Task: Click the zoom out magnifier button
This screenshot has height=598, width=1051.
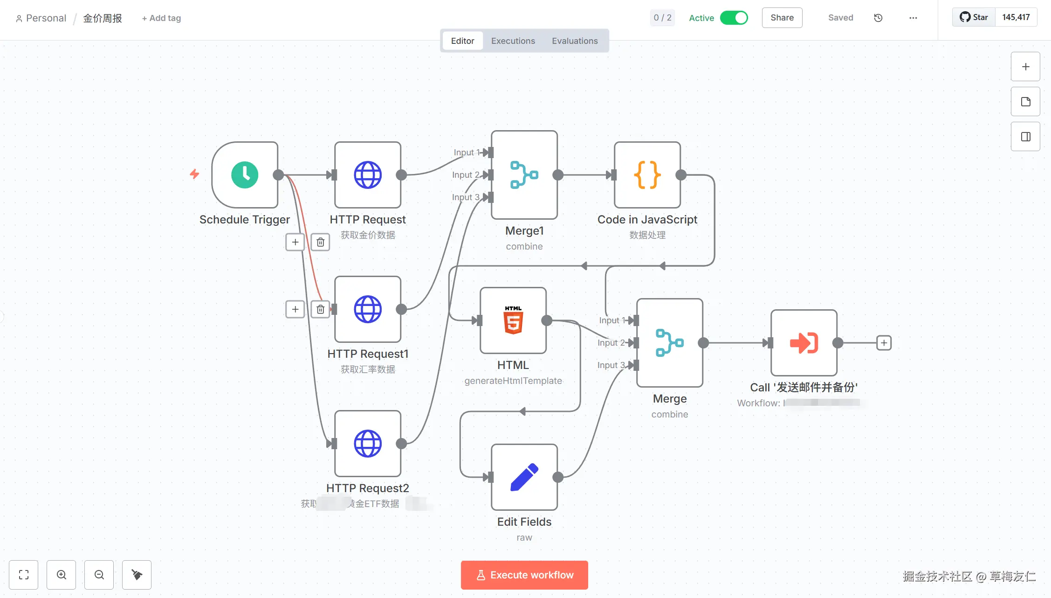Action: pyautogui.click(x=99, y=575)
